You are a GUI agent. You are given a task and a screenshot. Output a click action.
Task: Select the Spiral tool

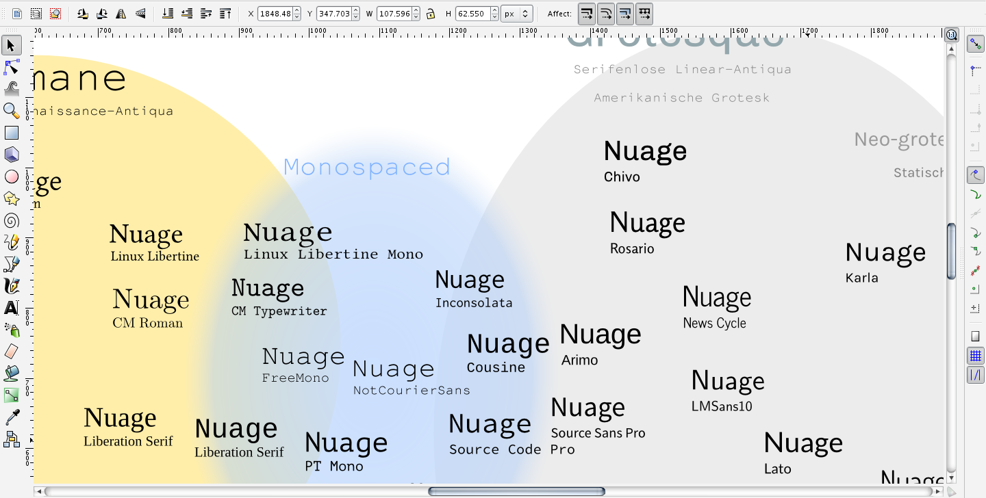11,220
